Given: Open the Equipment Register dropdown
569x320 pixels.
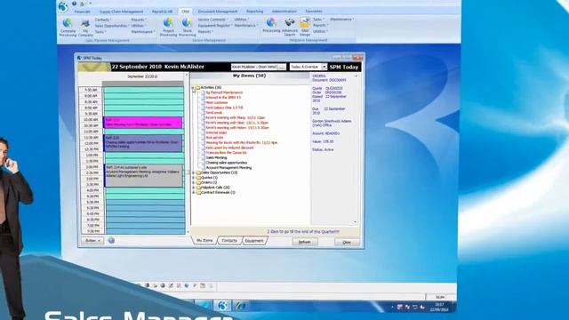Looking at the screenshot, I should pos(215,26).
